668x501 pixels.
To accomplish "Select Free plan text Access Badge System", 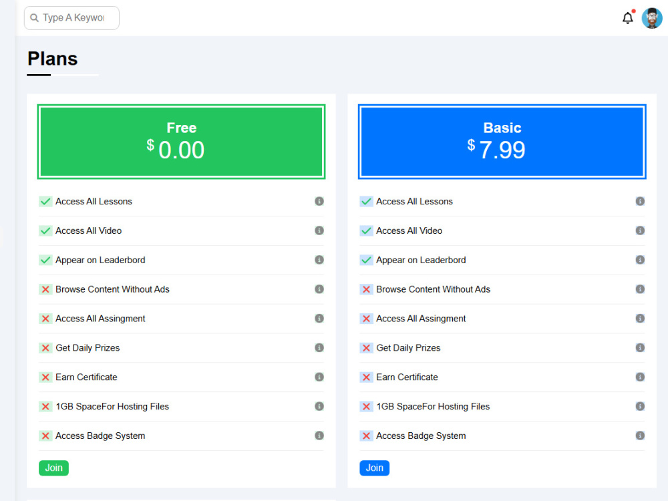I will click(x=100, y=436).
